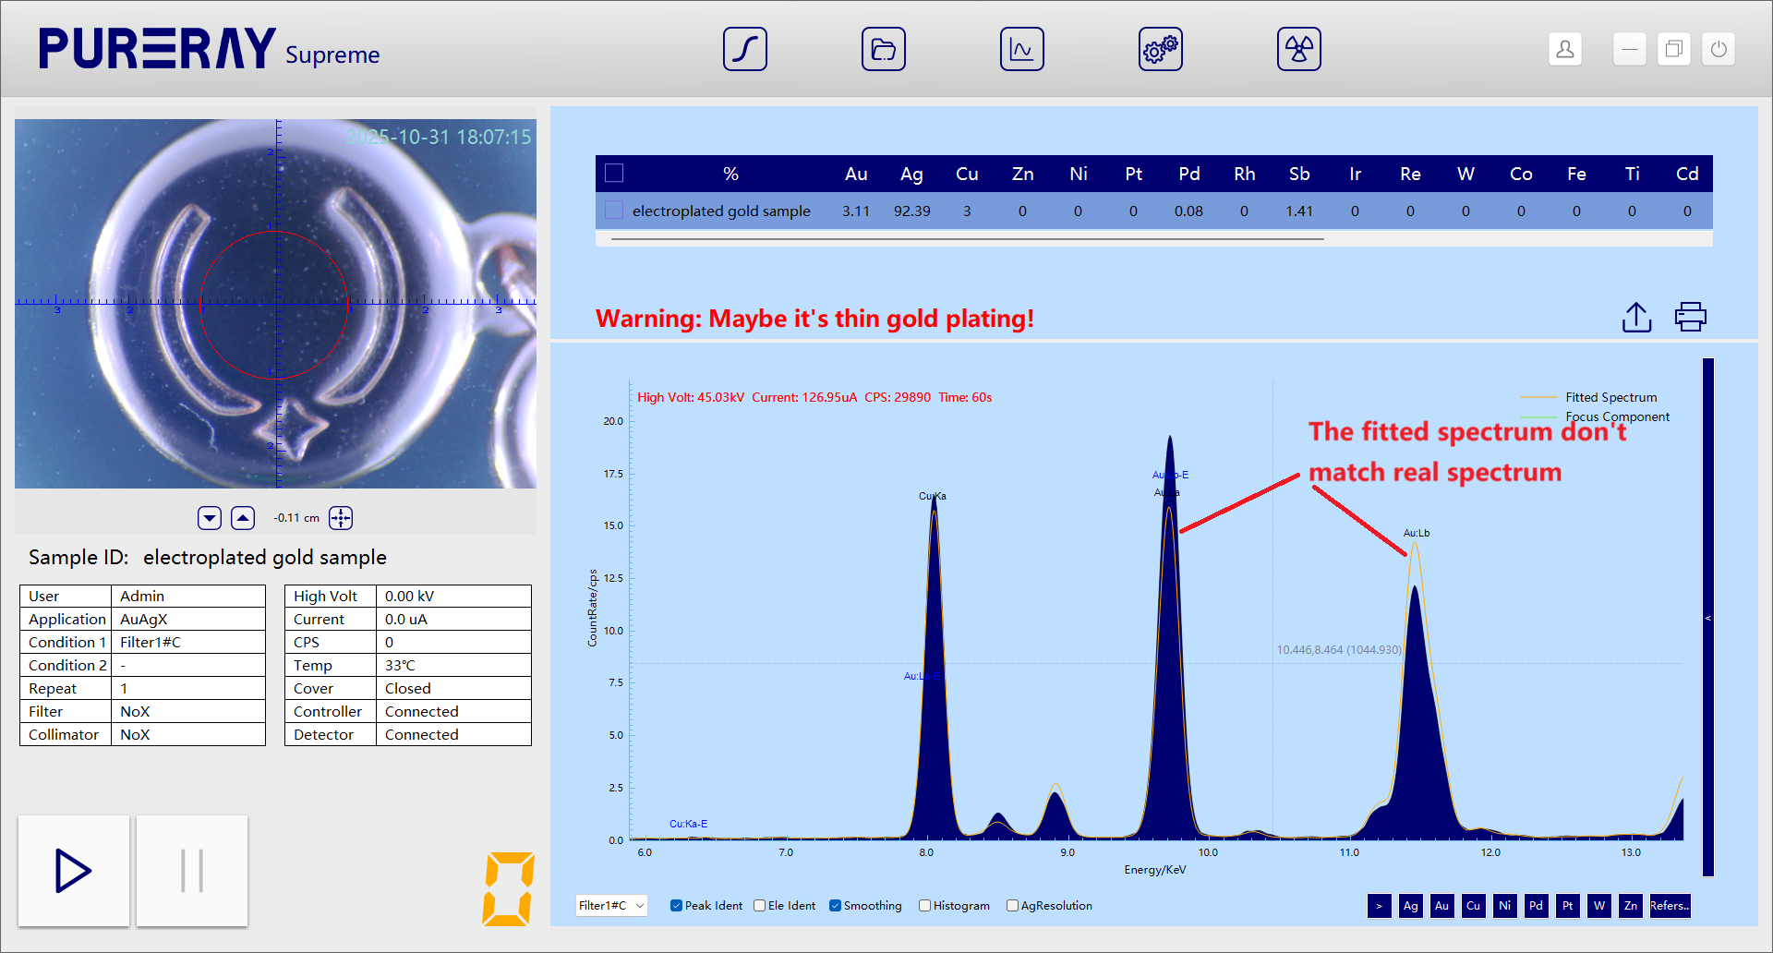Open the file folder icon
Screen dimensions: 1773x953
pyautogui.click(x=883, y=49)
